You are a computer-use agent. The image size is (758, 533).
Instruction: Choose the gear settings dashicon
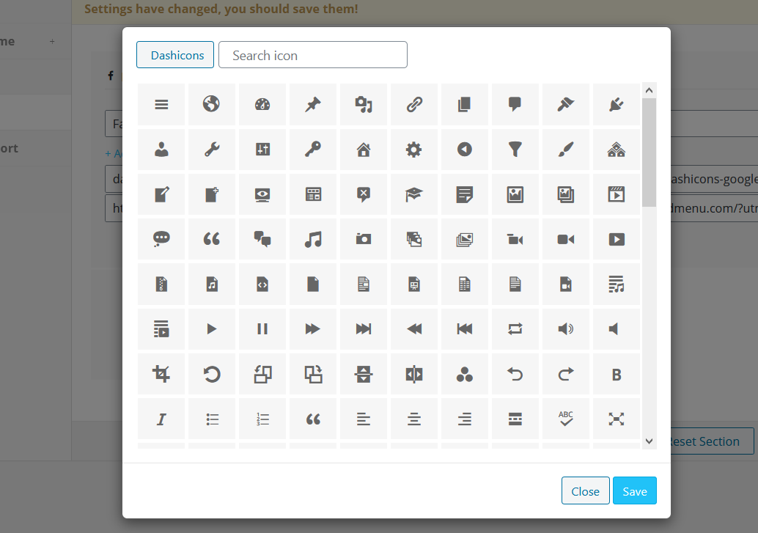coord(413,150)
